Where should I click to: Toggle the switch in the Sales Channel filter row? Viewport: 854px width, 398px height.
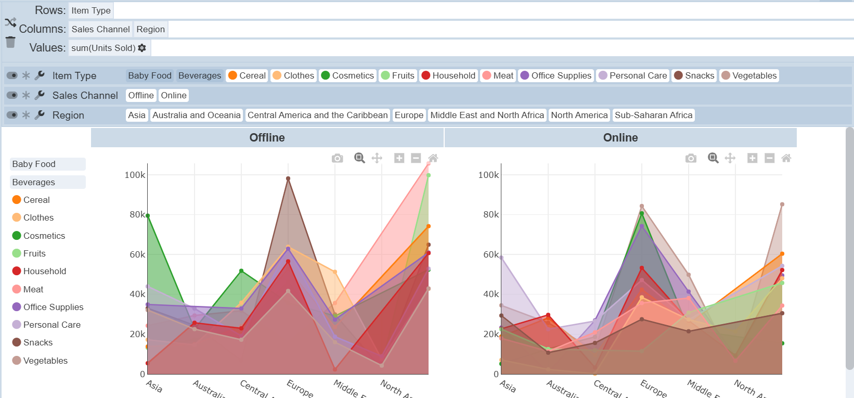pos(12,95)
